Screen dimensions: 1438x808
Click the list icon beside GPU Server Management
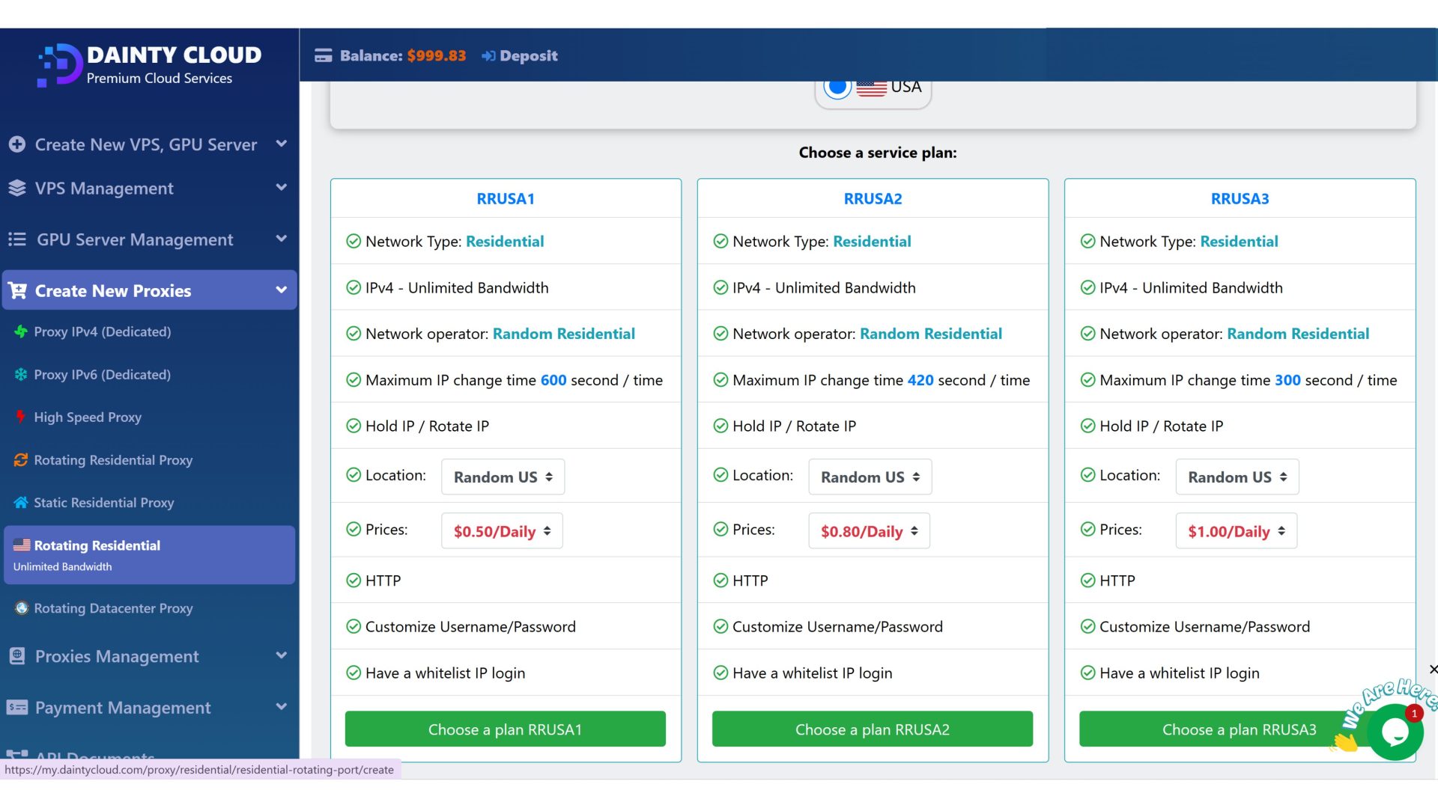[x=16, y=239]
